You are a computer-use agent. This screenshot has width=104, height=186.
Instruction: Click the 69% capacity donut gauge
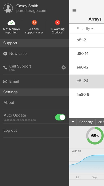pos(95,135)
